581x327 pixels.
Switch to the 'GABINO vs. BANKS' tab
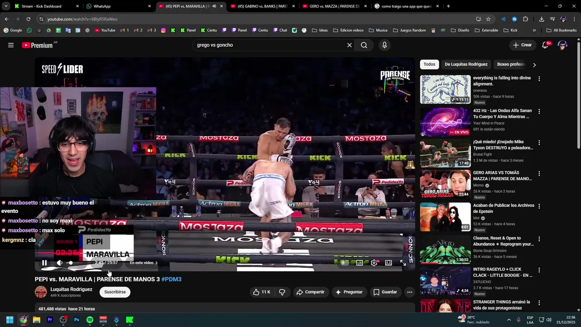click(x=262, y=6)
